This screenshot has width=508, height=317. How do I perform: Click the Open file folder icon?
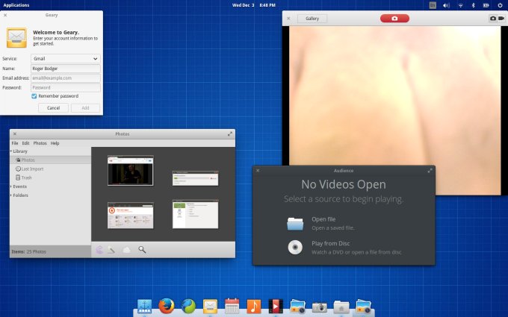coord(295,223)
